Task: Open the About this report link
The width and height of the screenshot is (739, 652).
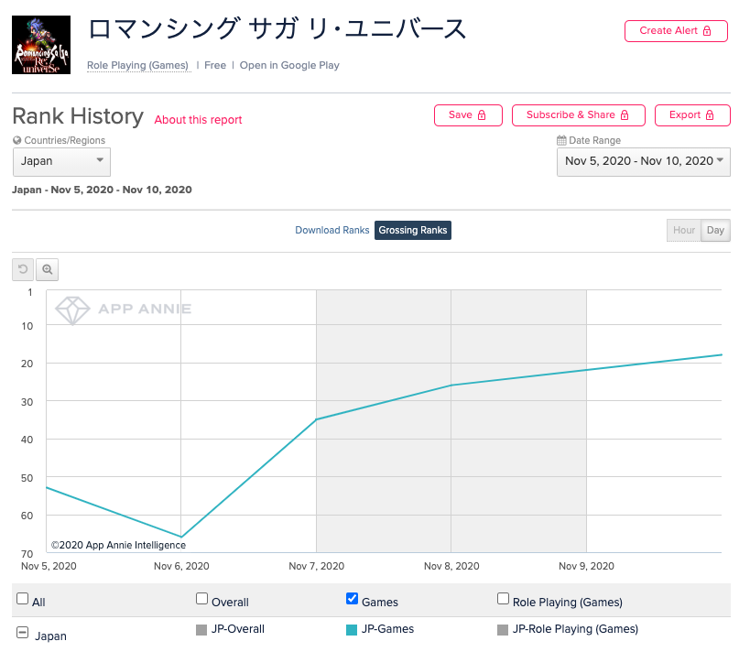Action: point(198,120)
